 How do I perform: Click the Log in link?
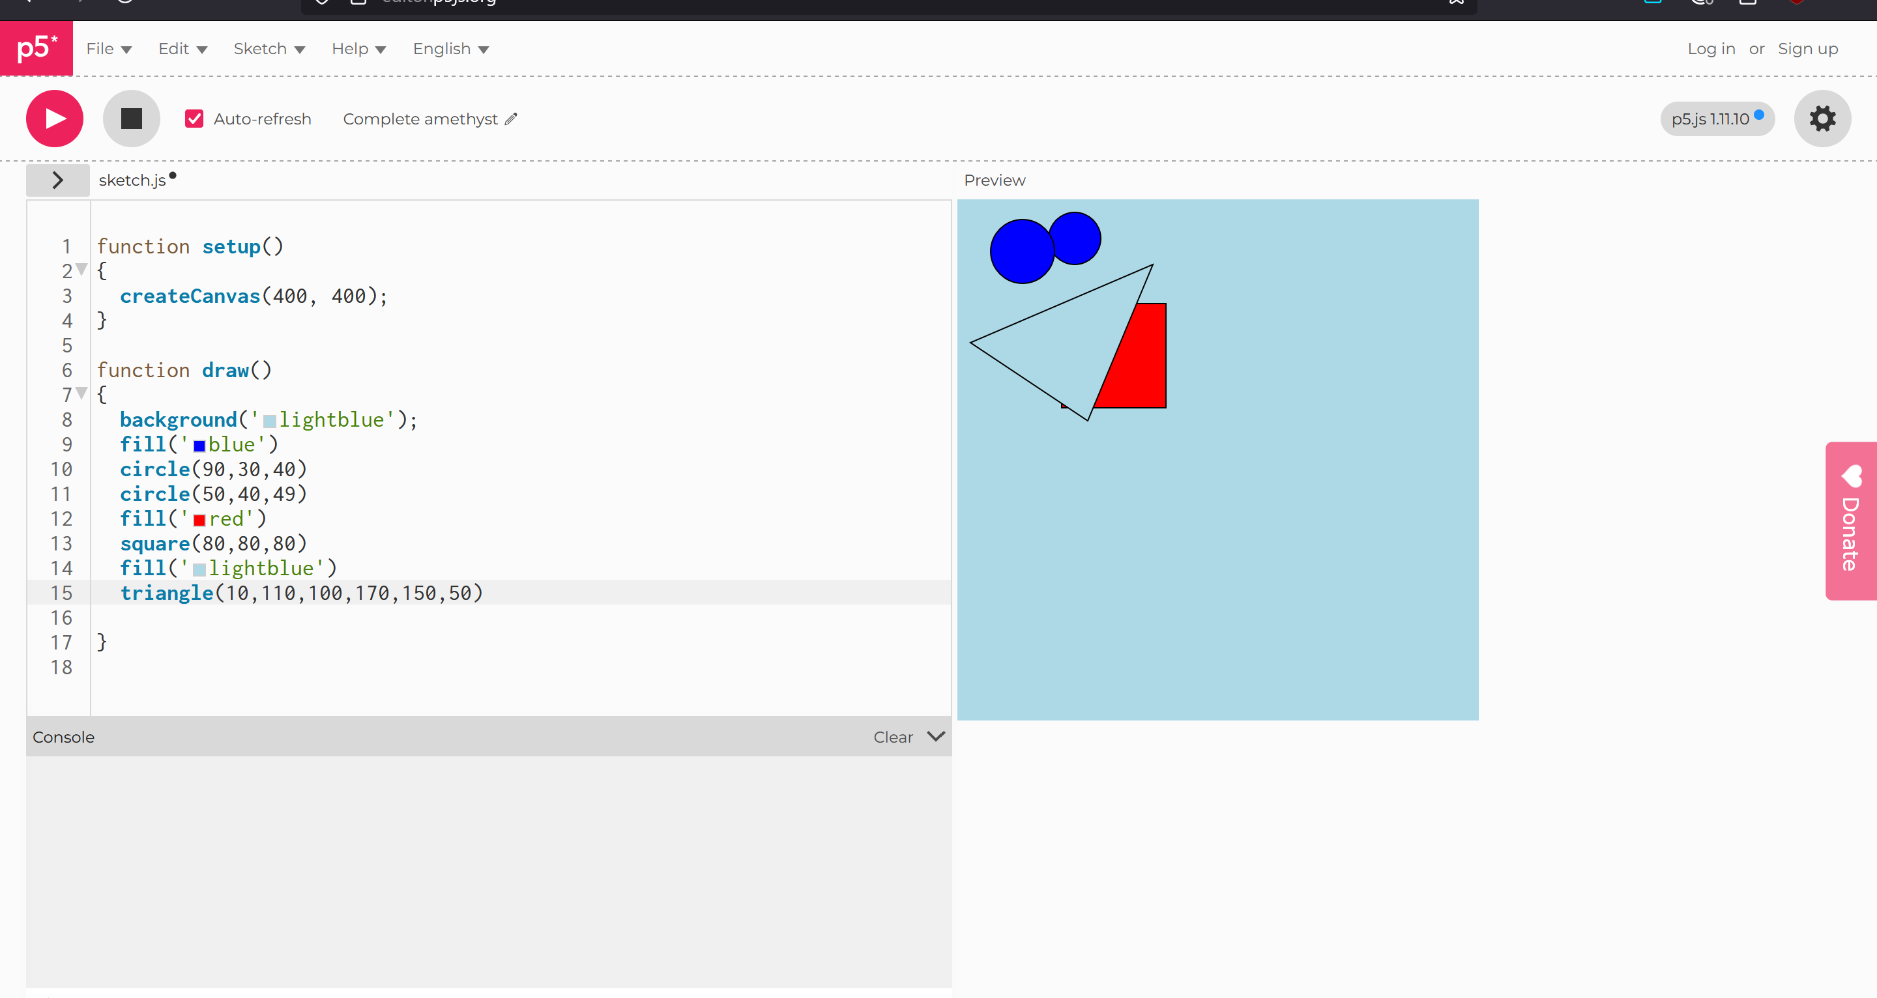coord(1710,49)
